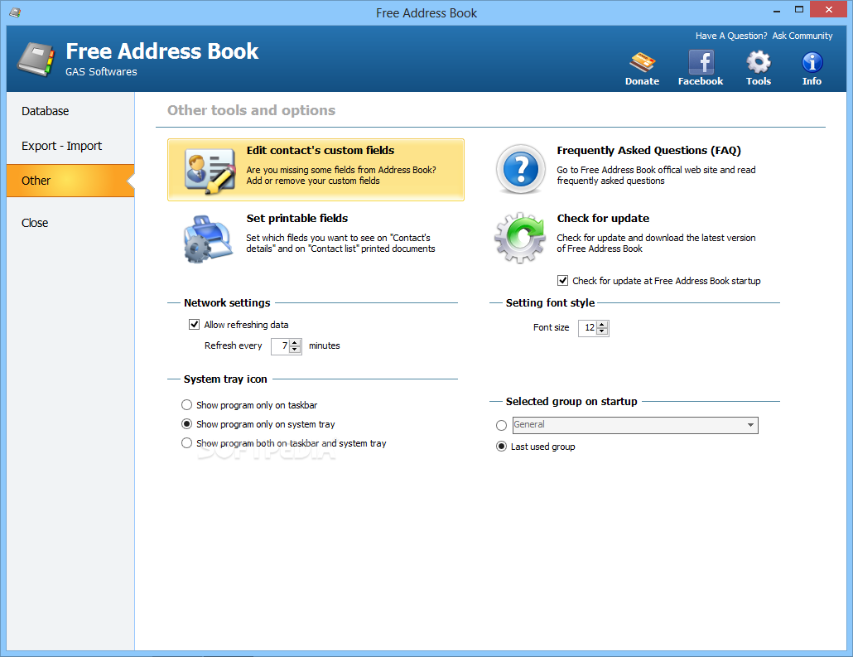Open the Export - Import sidebar tab
The height and width of the screenshot is (657, 853).
tap(70, 146)
